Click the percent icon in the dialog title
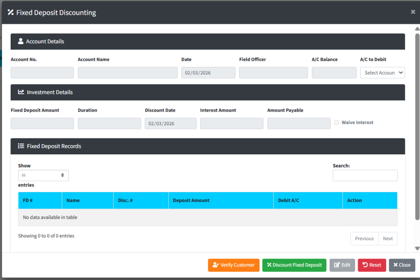Image resolution: width=420 pixels, height=280 pixels. coord(11,12)
